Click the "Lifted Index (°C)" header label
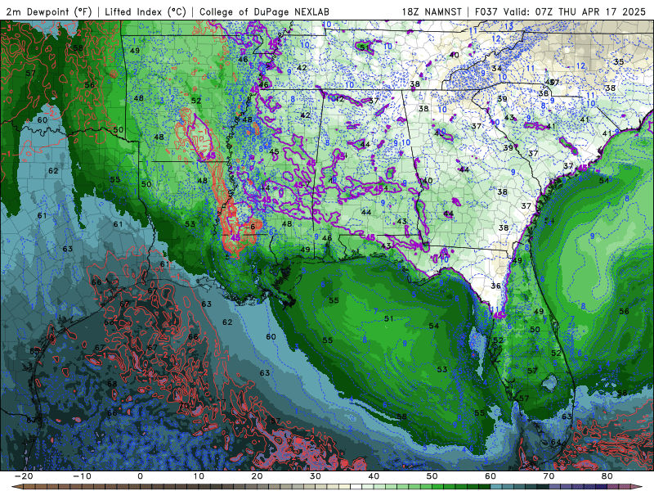 pos(146,11)
